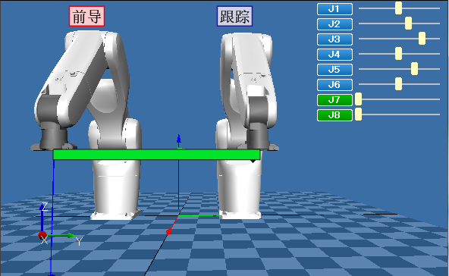Viewport: 449px width, 276px height.
Task: Click the J5 slider handle
Action: 414,69
